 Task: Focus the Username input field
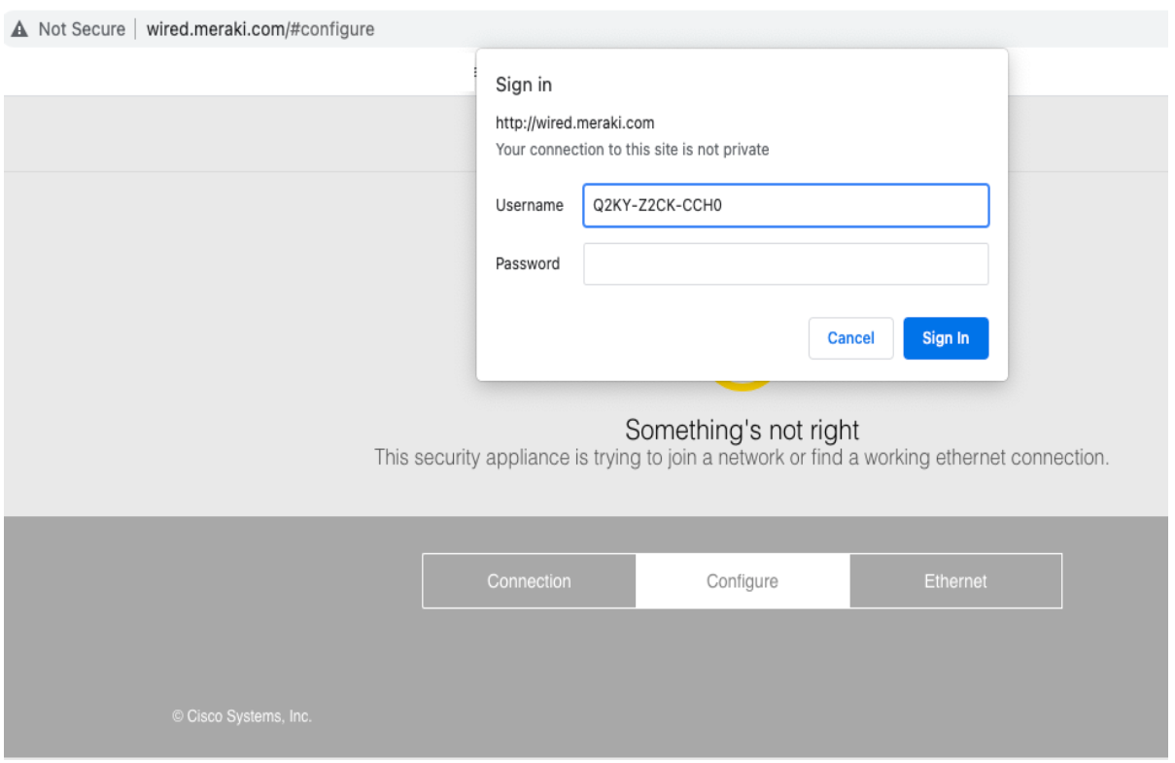[x=785, y=205]
